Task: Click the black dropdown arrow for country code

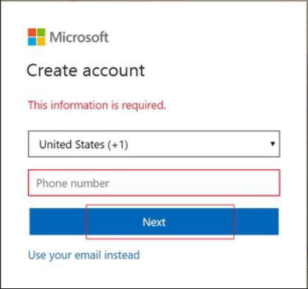Action: (273, 144)
